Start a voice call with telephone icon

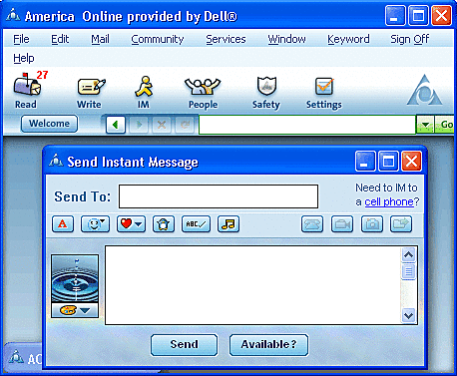click(x=312, y=224)
